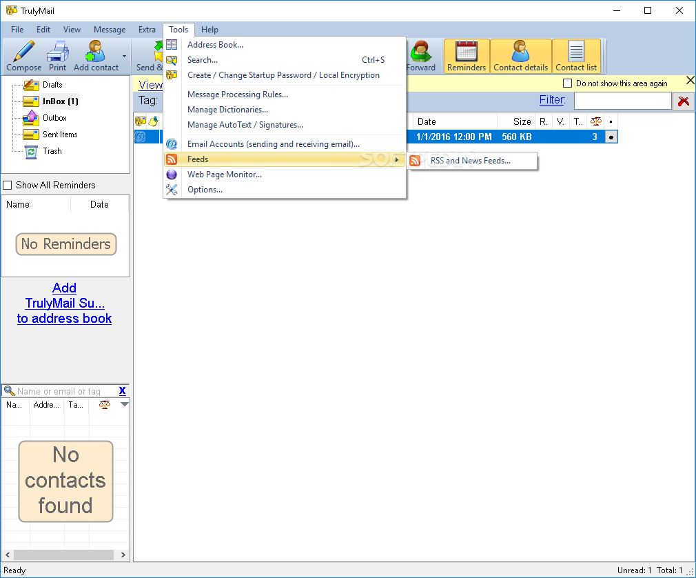Click the Ta... contacts column header
The width and height of the screenshot is (696, 578).
tap(76, 405)
